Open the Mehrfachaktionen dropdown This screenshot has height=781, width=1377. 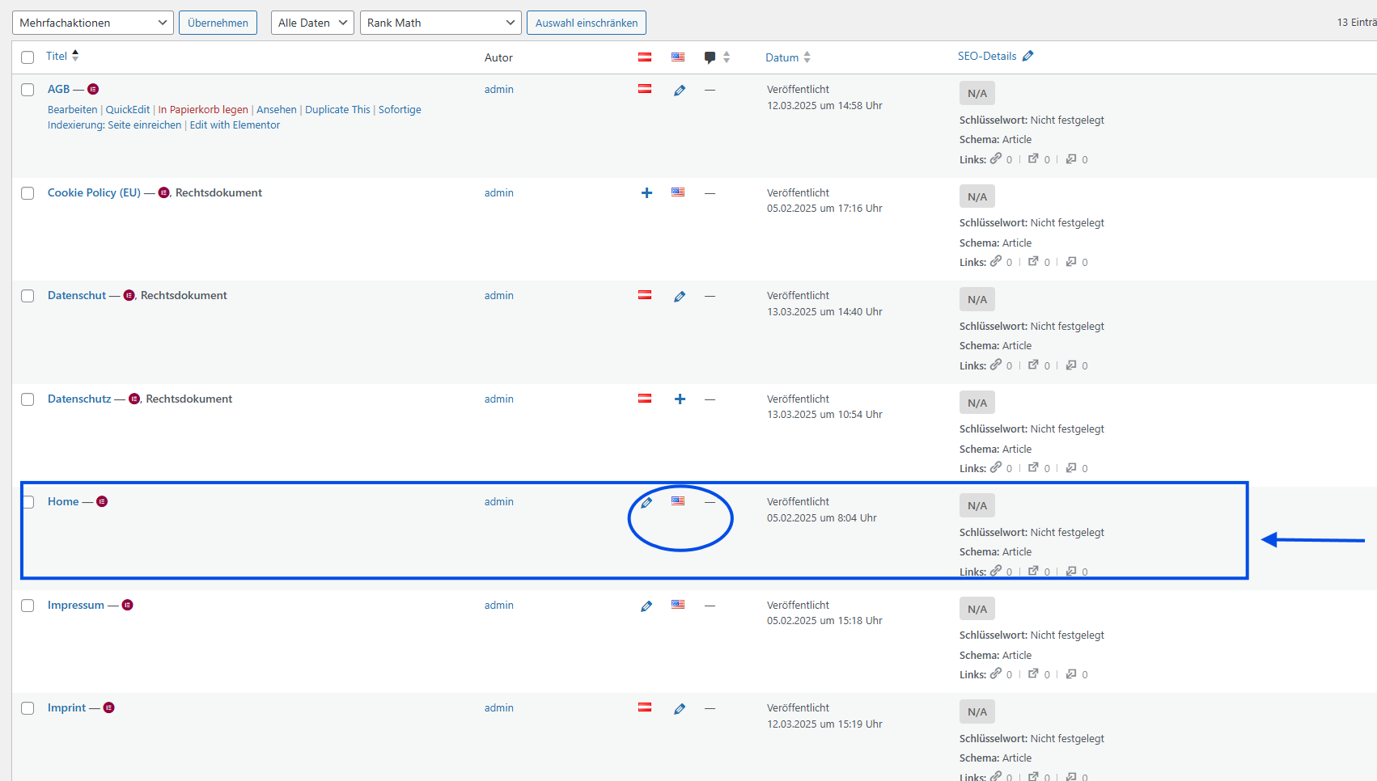pyautogui.click(x=93, y=23)
